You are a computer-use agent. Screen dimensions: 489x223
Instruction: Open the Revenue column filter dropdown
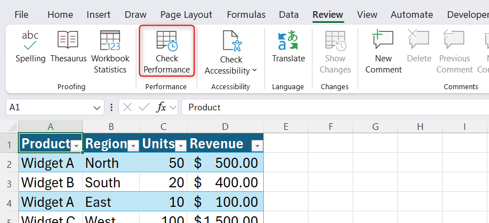(257, 146)
